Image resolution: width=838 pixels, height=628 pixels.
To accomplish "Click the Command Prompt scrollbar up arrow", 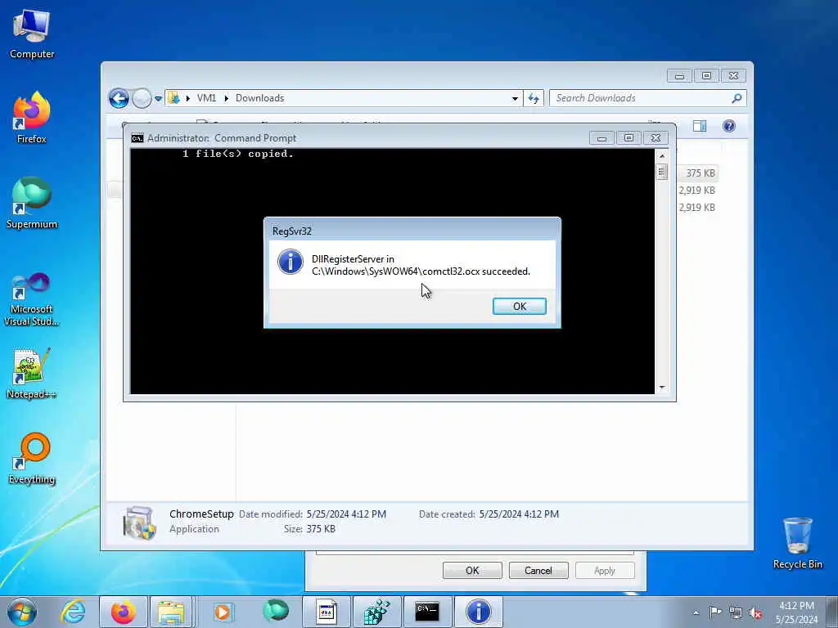I will click(661, 156).
